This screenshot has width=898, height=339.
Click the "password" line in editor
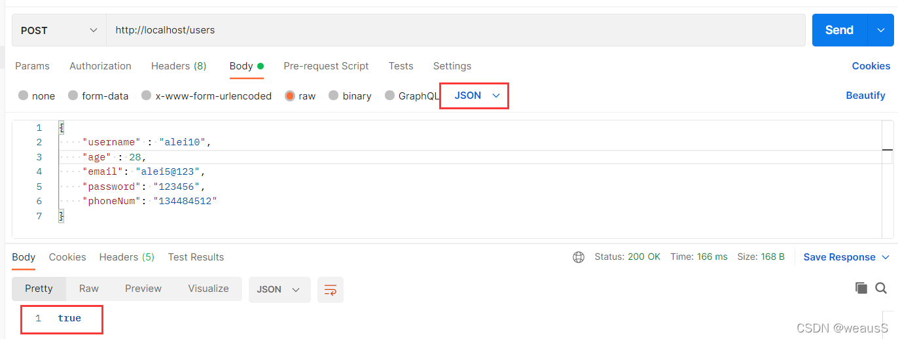click(144, 187)
